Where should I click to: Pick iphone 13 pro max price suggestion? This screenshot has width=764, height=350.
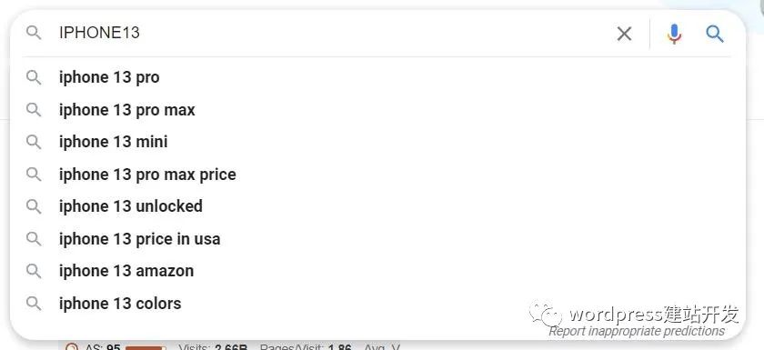tap(377, 174)
